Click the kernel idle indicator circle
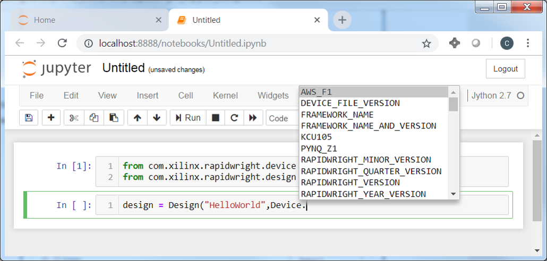 click(x=520, y=95)
